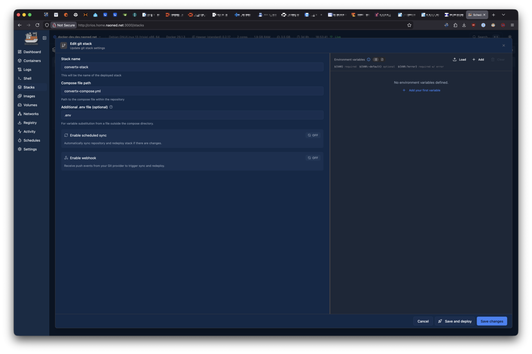The image size is (532, 354).
Task: Open the Firefox downloads panel
Action: coord(464,25)
